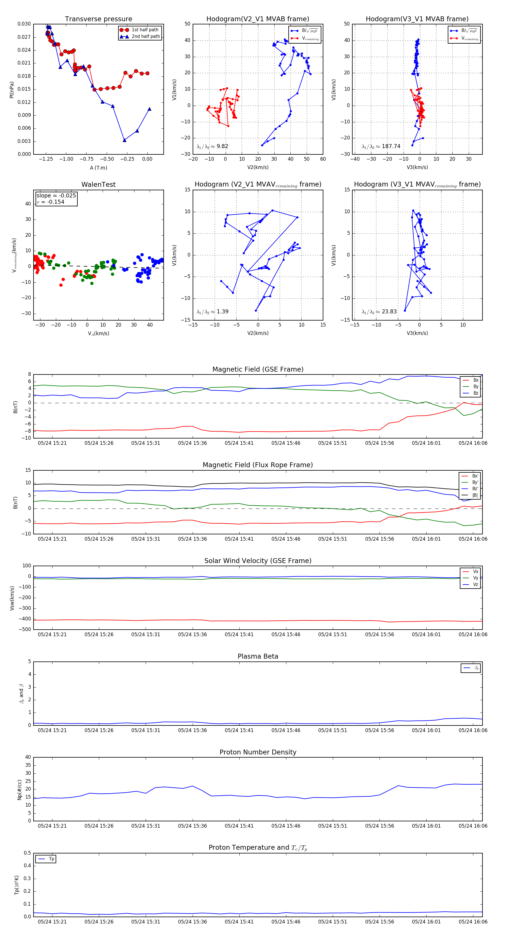Click '05/24 15:21' tick in Plasma Beta panel
The width and height of the screenshot is (516, 947).
click(52, 730)
